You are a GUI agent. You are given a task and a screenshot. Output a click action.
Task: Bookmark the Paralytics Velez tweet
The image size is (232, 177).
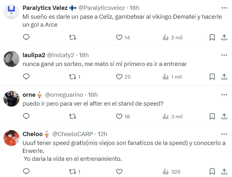pyautogui.click(x=212, y=37)
